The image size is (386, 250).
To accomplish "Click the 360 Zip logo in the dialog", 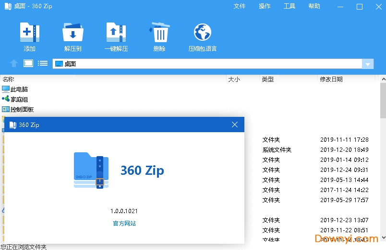I will click(91, 170).
